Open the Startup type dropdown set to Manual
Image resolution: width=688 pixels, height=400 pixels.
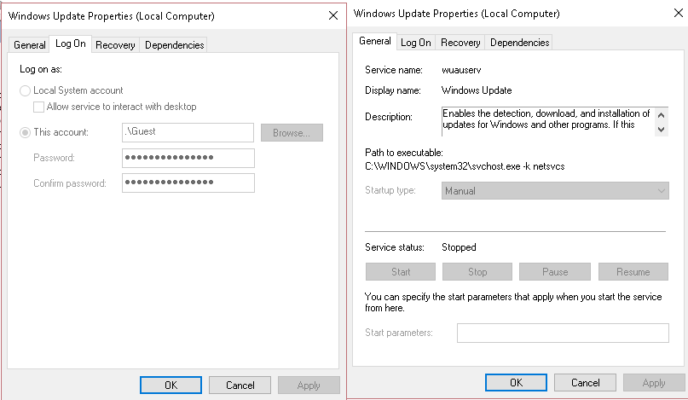[x=555, y=191]
